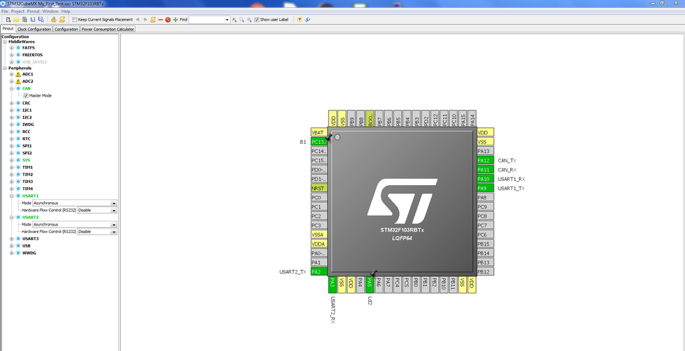
Task: Select the USART3 peripheral tree item
Action: [30, 239]
